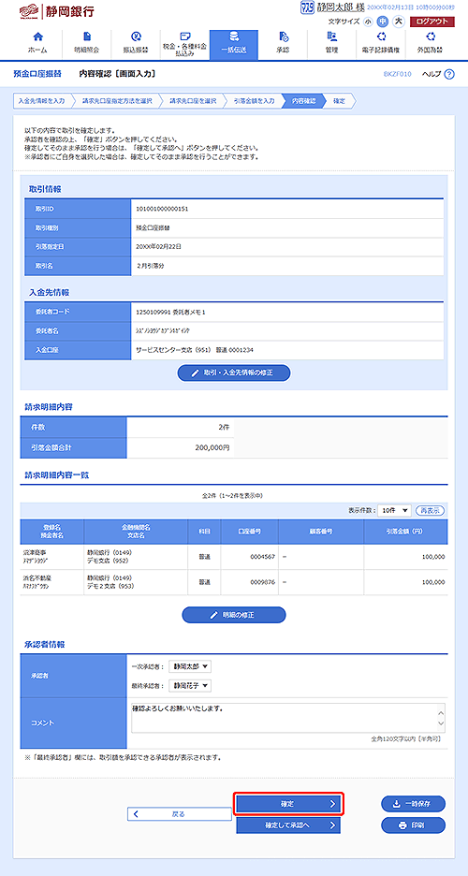
Task: Go to step 引落金額を入力
Action: point(254,101)
